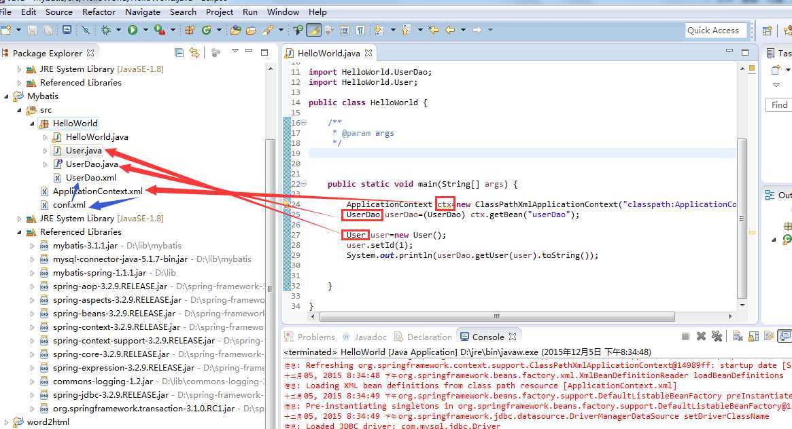
Task: Click the New Java Class icon
Action: point(206,31)
